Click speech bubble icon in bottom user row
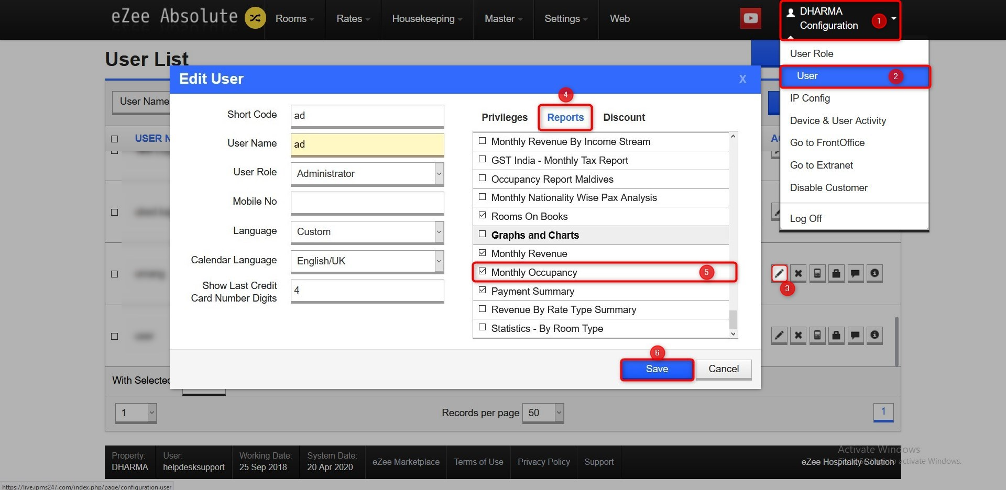Image resolution: width=1006 pixels, height=490 pixels. click(855, 335)
